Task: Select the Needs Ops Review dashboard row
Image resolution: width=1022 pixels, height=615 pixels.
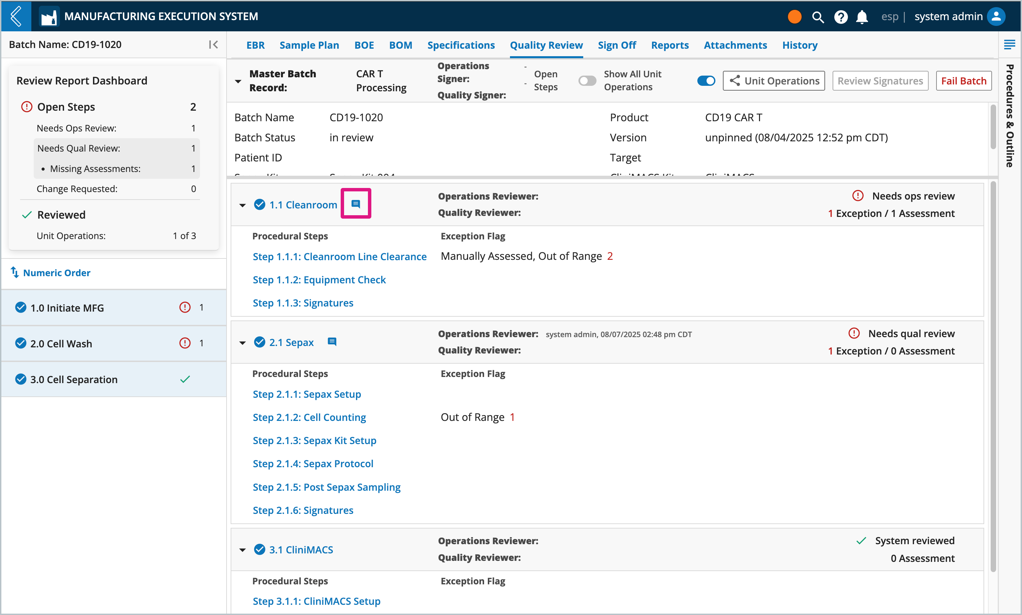Action: [x=117, y=128]
